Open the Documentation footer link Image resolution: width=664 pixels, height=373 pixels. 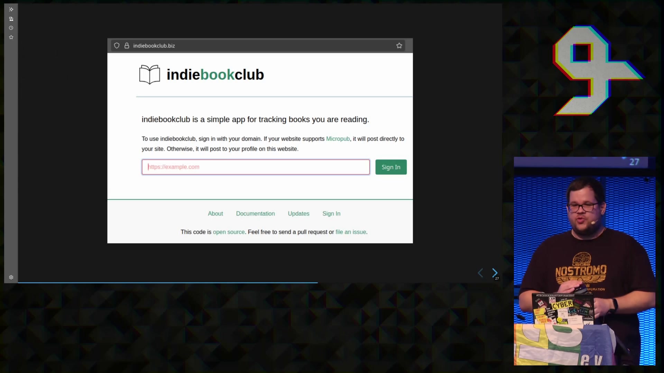click(x=256, y=214)
